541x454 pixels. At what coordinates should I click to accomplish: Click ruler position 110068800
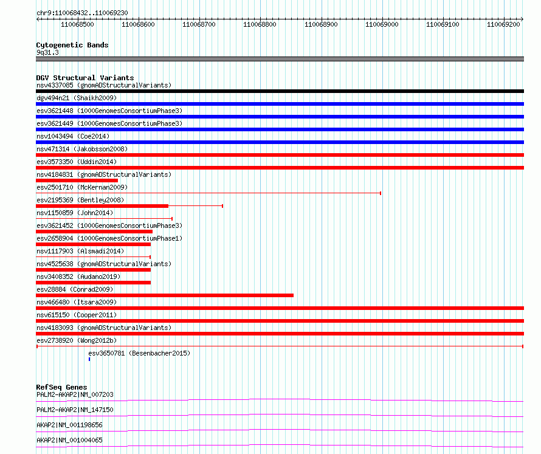coord(260,24)
